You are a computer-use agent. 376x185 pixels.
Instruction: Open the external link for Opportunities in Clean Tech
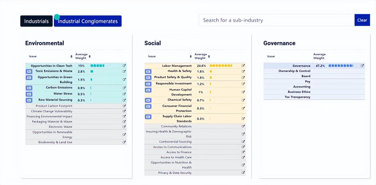click(124, 66)
